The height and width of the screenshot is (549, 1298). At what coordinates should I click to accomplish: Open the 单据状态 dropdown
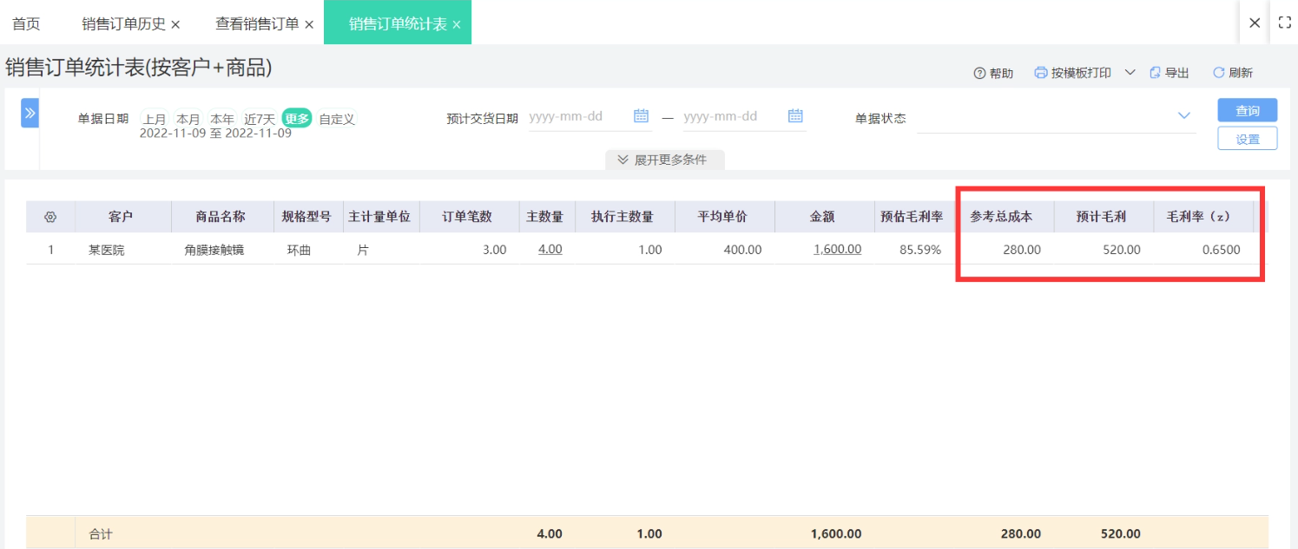coord(1183,116)
